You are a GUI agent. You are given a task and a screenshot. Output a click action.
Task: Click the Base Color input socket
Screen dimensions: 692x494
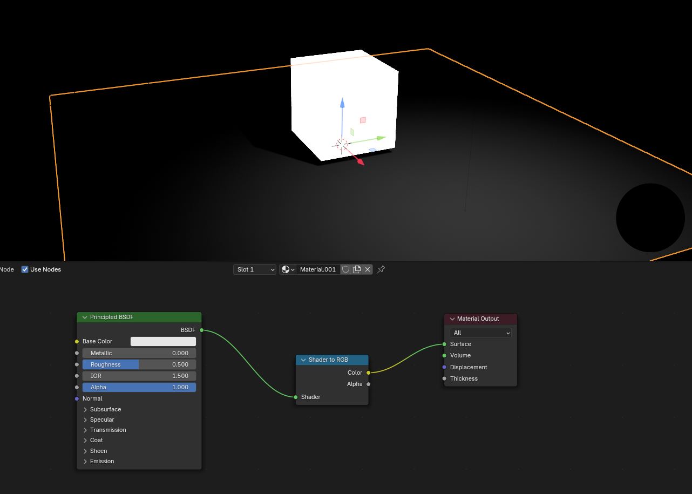point(77,341)
